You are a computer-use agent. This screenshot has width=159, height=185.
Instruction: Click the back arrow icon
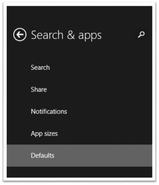(20, 35)
